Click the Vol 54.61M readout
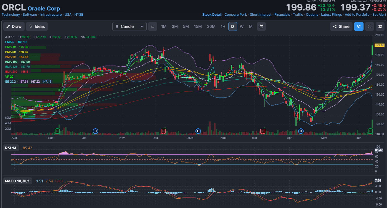 click(88, 37)
